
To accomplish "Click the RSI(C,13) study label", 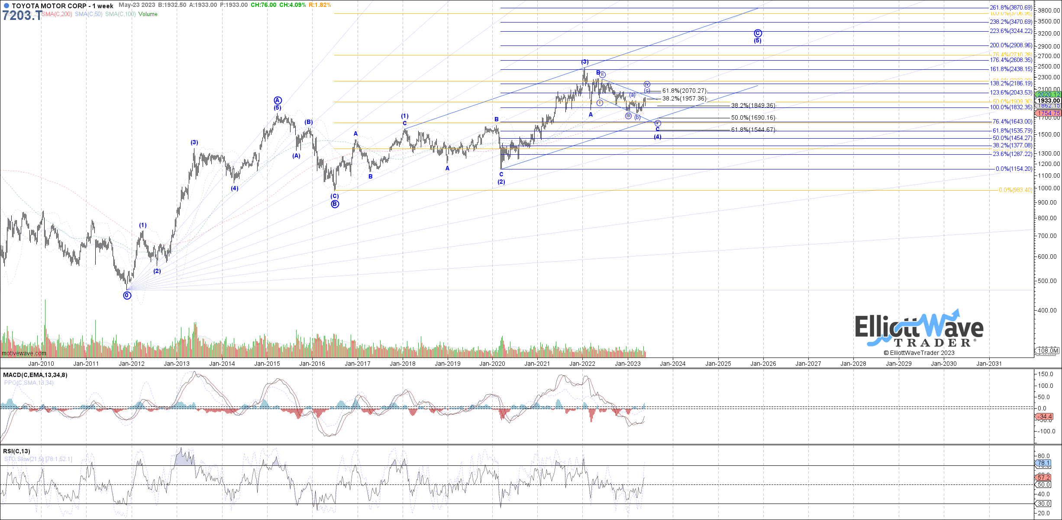I will 16,451.
